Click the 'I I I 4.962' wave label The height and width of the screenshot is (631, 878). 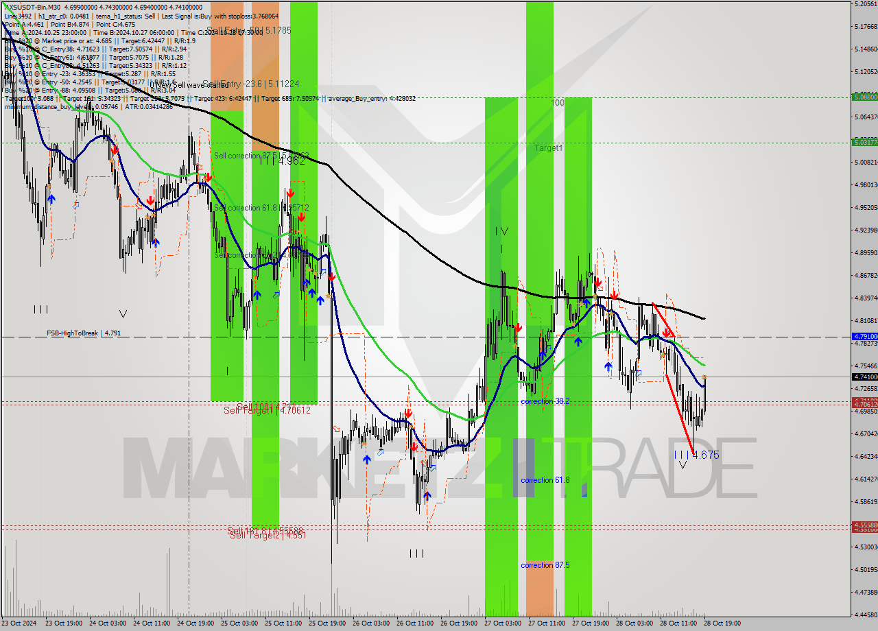282,161
